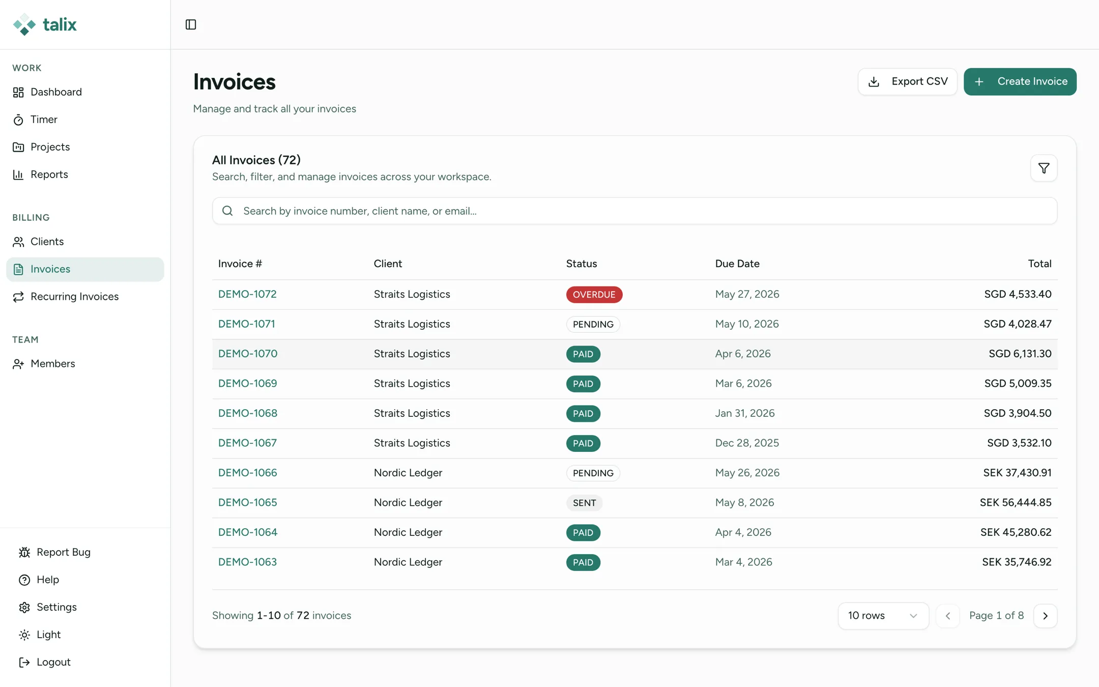Click the Due Date column header
1099x687 pixels.
pos(737,264)
